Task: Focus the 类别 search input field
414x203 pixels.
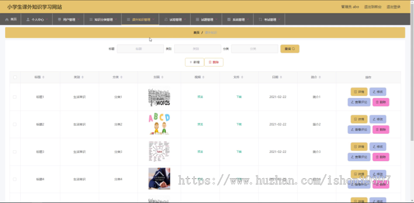Action: (197, 49)
